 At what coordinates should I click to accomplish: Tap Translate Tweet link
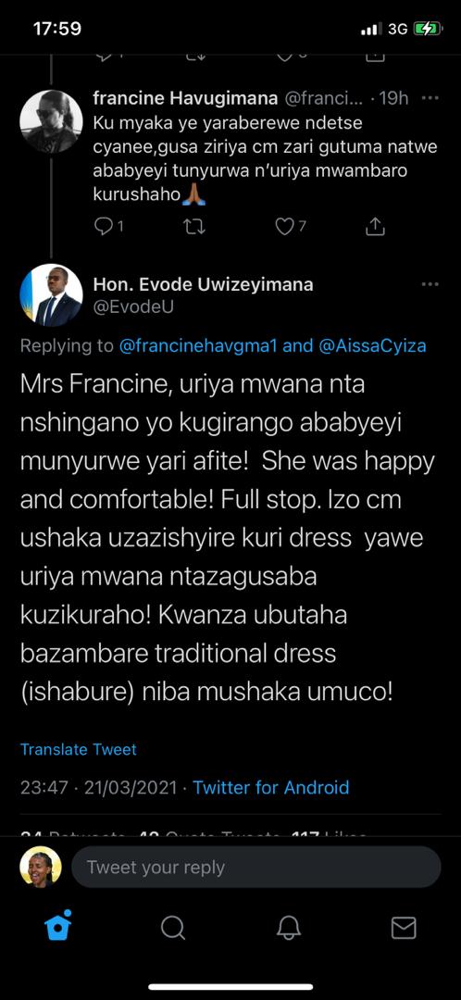79,749
